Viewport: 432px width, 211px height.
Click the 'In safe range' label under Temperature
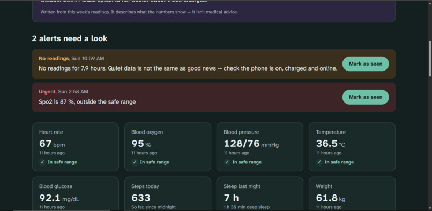click(339, 162)
